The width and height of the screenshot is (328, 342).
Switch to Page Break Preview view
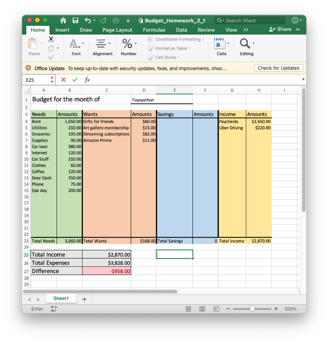coord(217,309)
